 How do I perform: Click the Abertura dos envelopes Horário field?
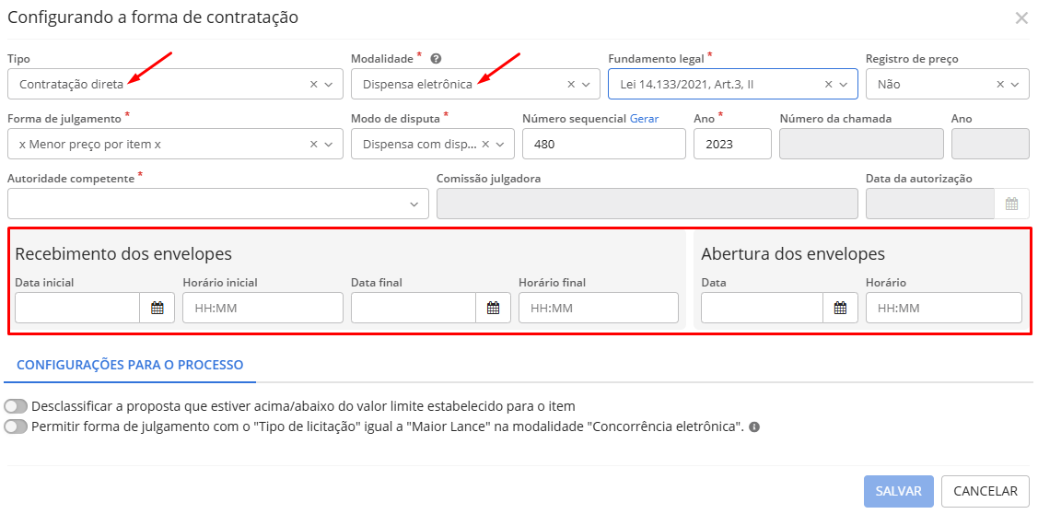pos(944,308)
